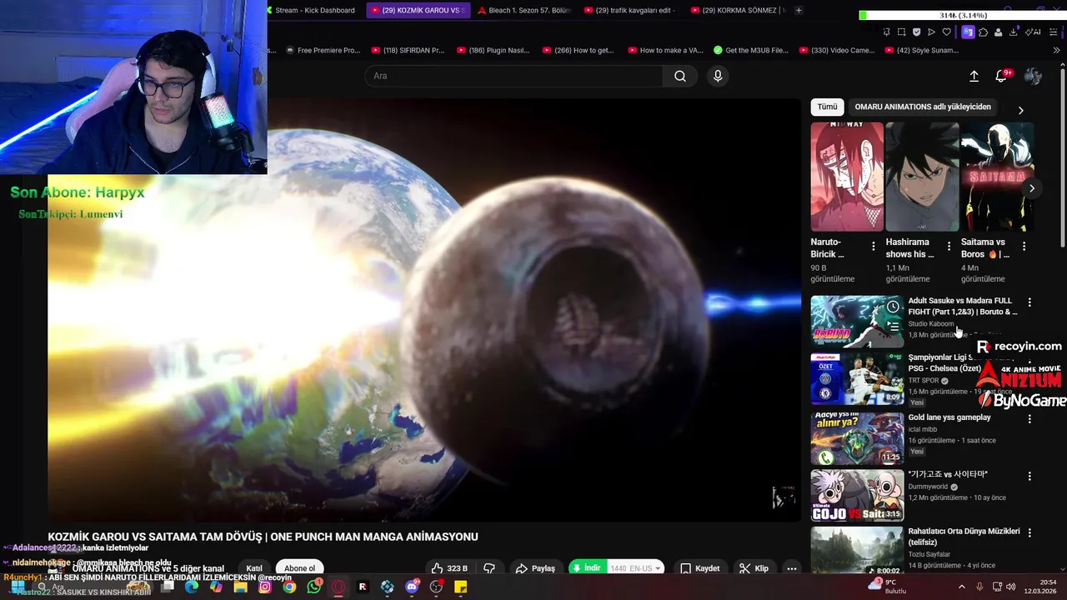This screenshot has width=1067, height=600.
Task: Open the browser extensions cube icon
Action: coord(983,32)
